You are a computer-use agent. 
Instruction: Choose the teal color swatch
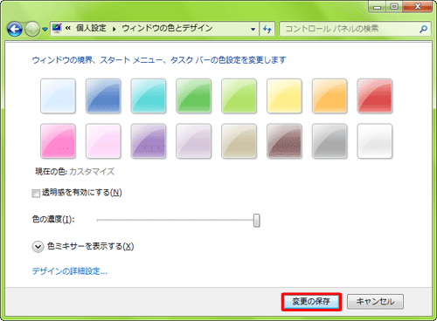tap(149, 96)
